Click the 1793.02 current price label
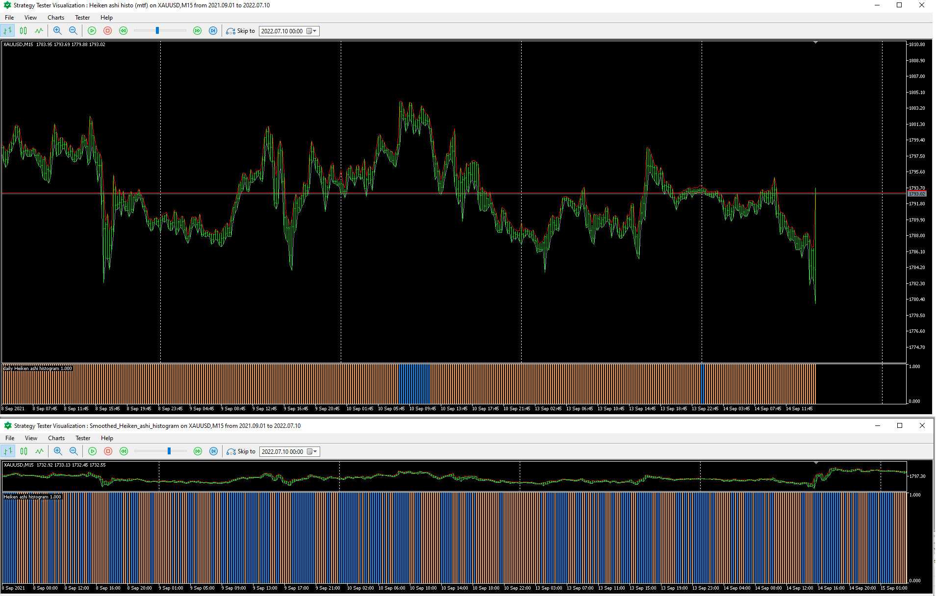The width and height of the screenshot is (936, 596). point(917,194)
